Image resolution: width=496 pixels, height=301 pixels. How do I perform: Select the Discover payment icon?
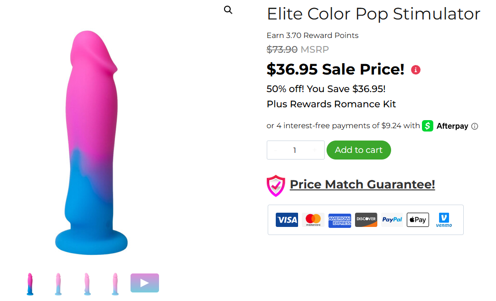[366, 220]
